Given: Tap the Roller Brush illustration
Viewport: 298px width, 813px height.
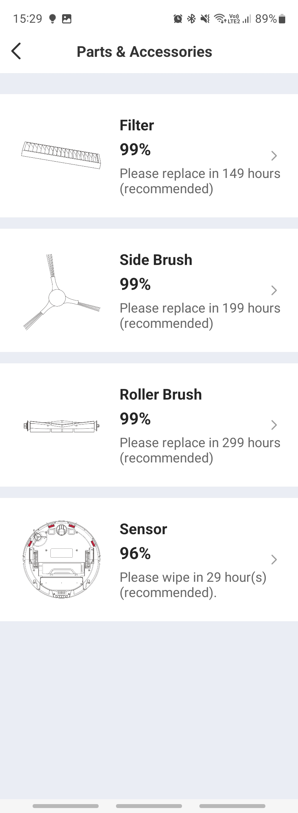Looking at the screenshot, I should 61,425.
